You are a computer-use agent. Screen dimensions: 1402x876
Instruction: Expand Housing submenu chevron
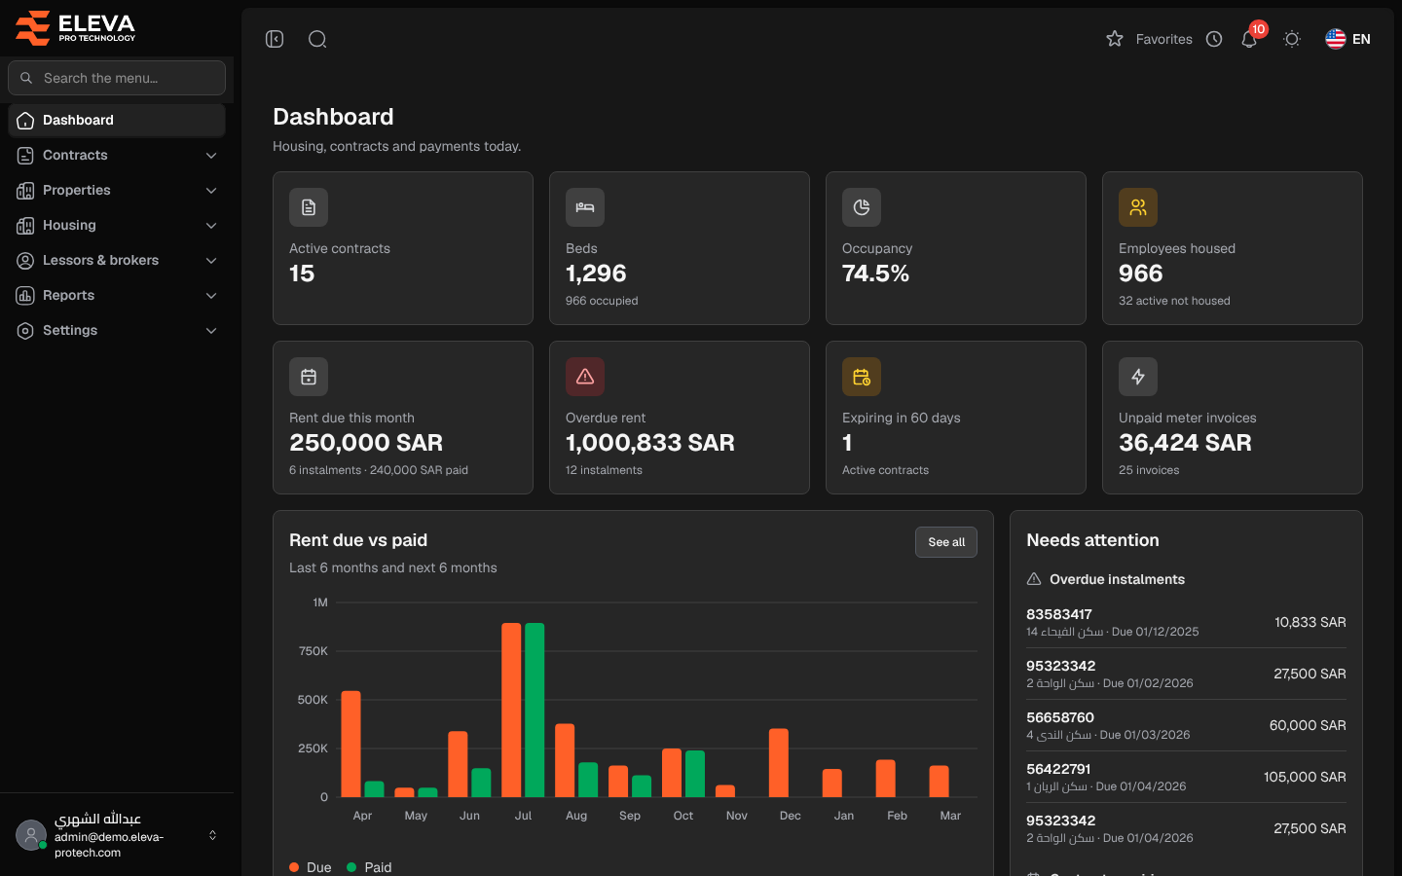click(x=211, y=226)
